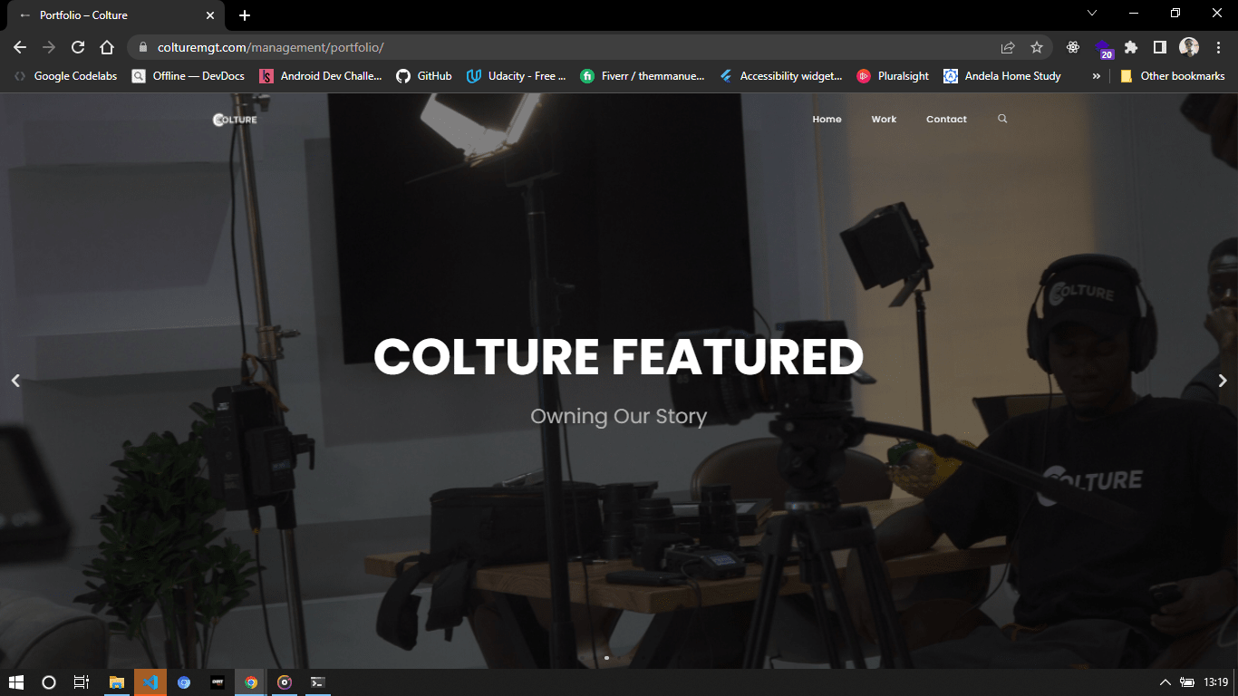Open Offline — DevDocs bookmark
The image size is (1238, 696).
[x=189, y=76]
